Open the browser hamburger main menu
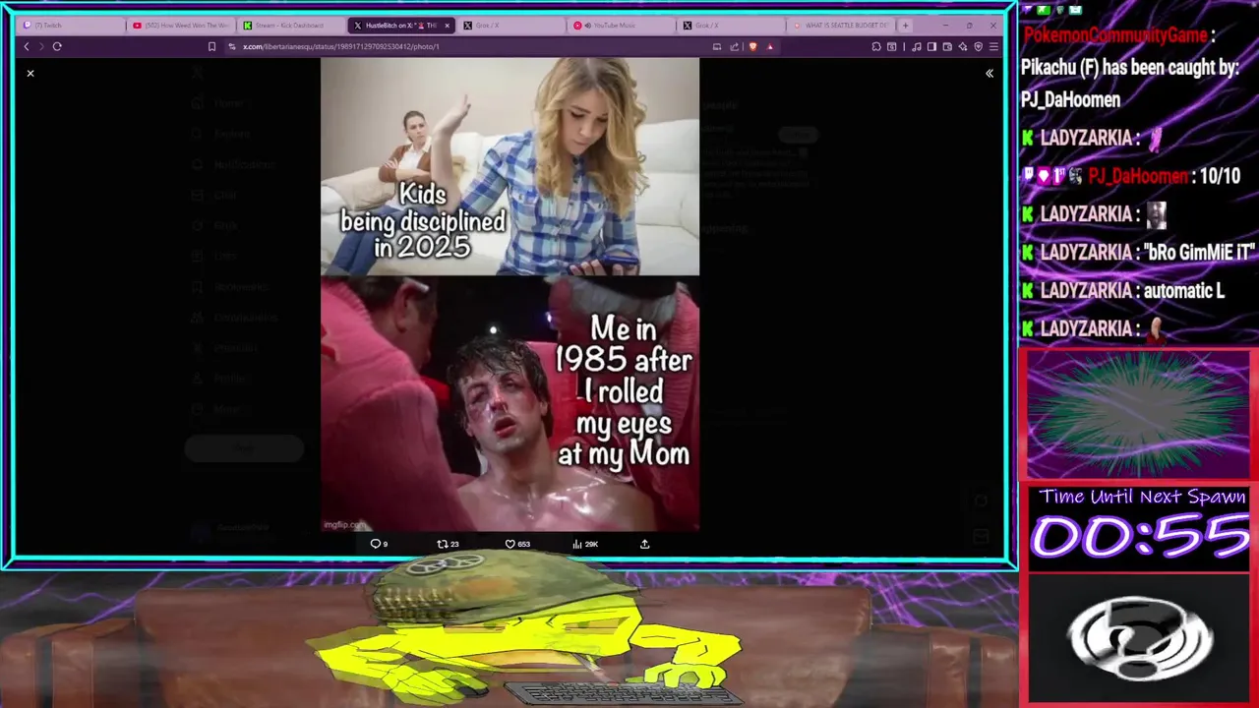 993,46
